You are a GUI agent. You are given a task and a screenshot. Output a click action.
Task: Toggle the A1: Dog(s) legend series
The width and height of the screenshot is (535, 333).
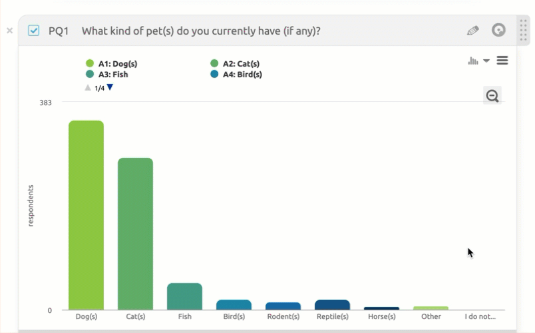[x=117, y=64]
